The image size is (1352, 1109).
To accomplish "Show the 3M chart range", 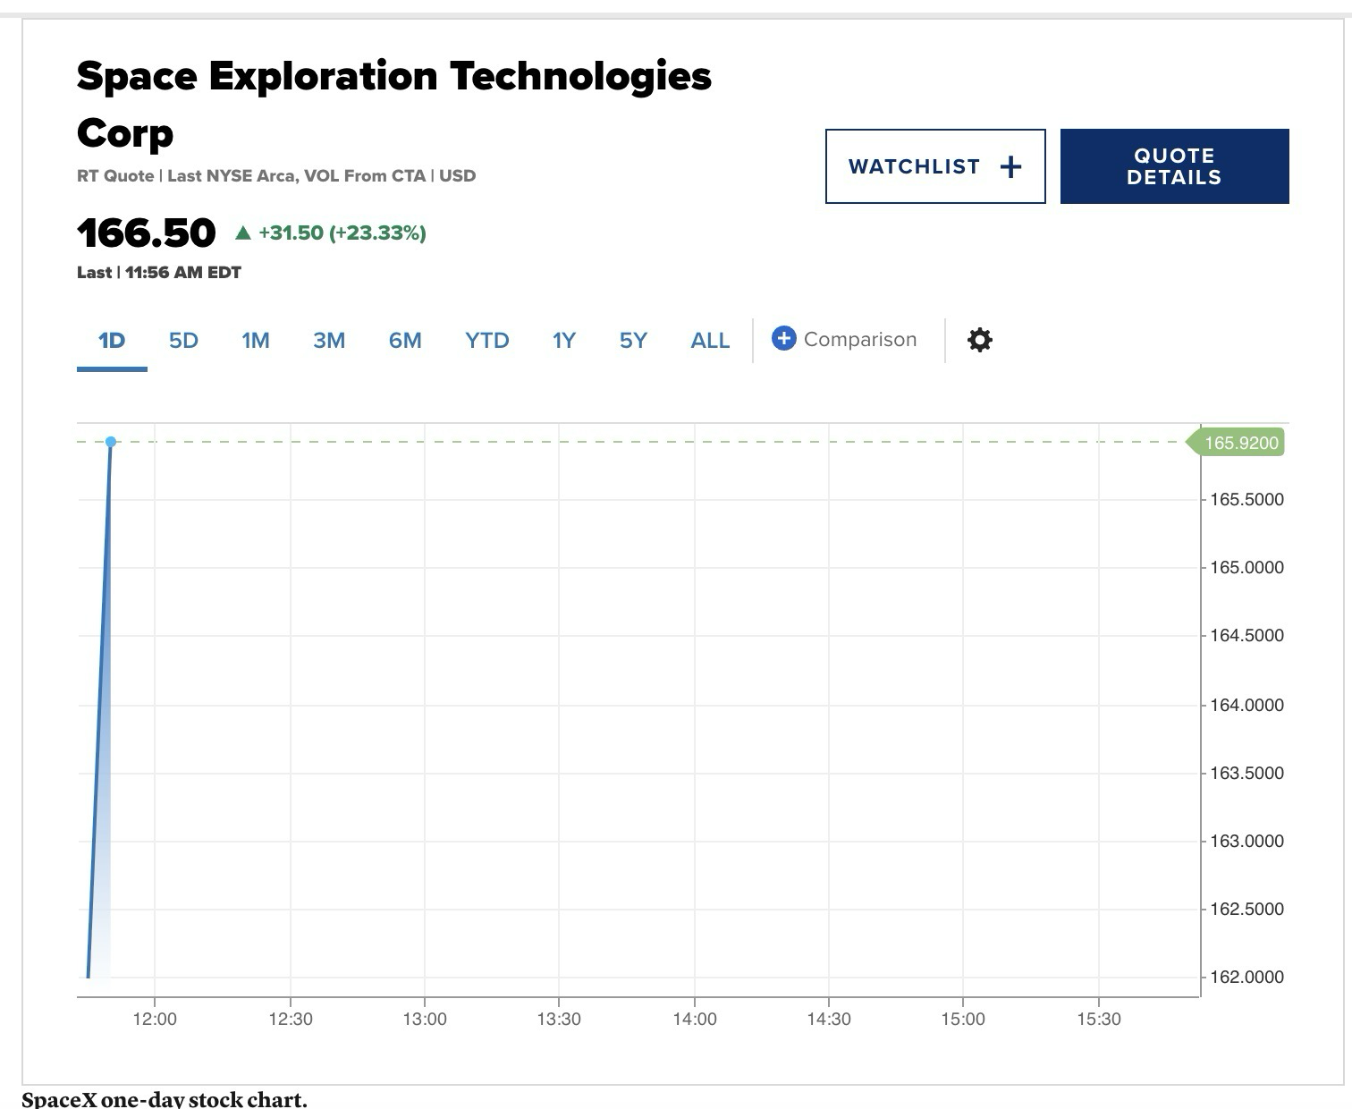I will point(329,341).
